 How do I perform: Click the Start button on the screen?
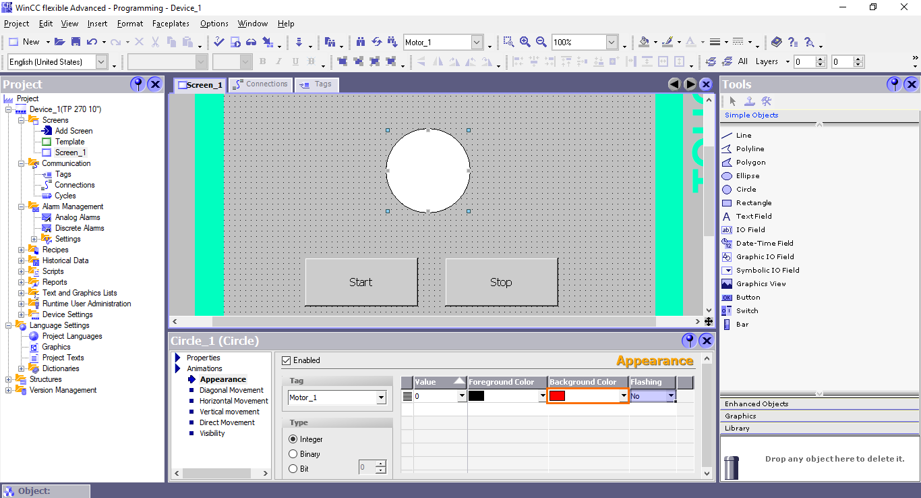pyautogui.click(x=361, y=282)
